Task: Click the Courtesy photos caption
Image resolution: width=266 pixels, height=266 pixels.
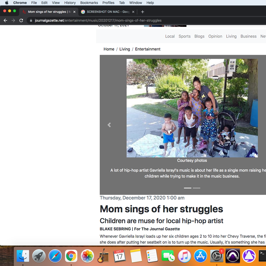Action: click(192, 160)
